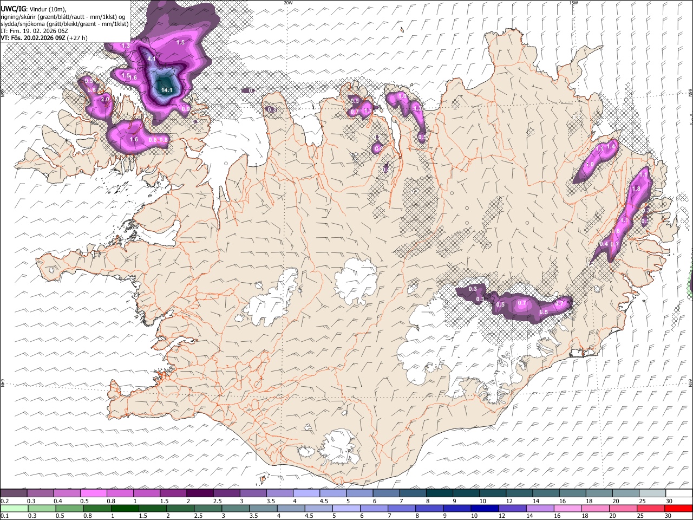This screenshot has width=693, height=520.
Task: Click the 0.4 value label in the east
Action: pyautogui.click(x=604, y=244)
